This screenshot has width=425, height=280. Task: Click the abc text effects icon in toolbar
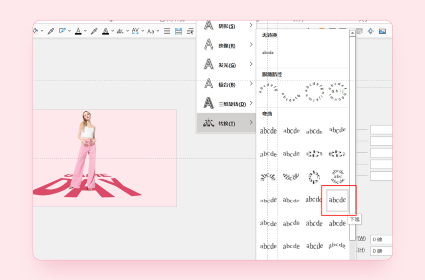pyautogui.click(x=120, y=31)
